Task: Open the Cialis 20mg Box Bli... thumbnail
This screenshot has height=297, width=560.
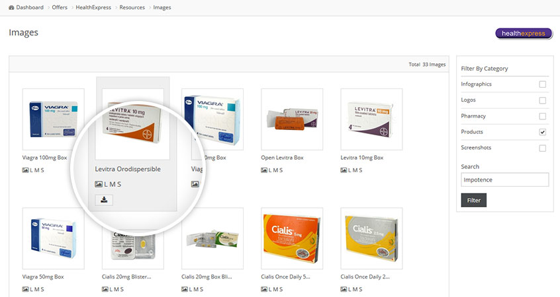Action: pyautogui.click(x=212, y=238)
